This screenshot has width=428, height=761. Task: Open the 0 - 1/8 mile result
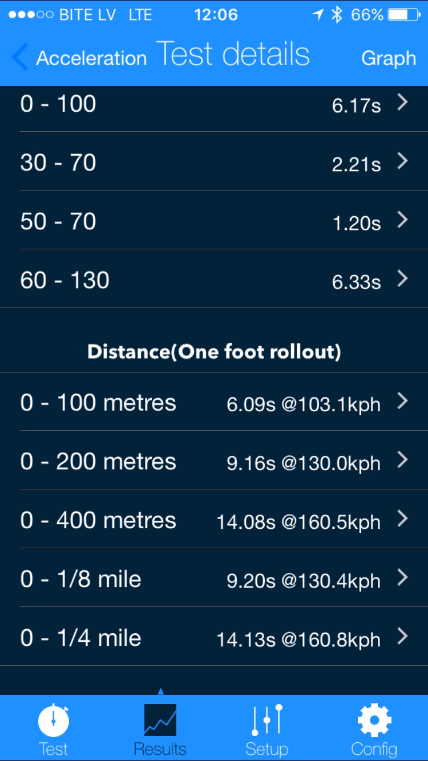tap(214, 579)
